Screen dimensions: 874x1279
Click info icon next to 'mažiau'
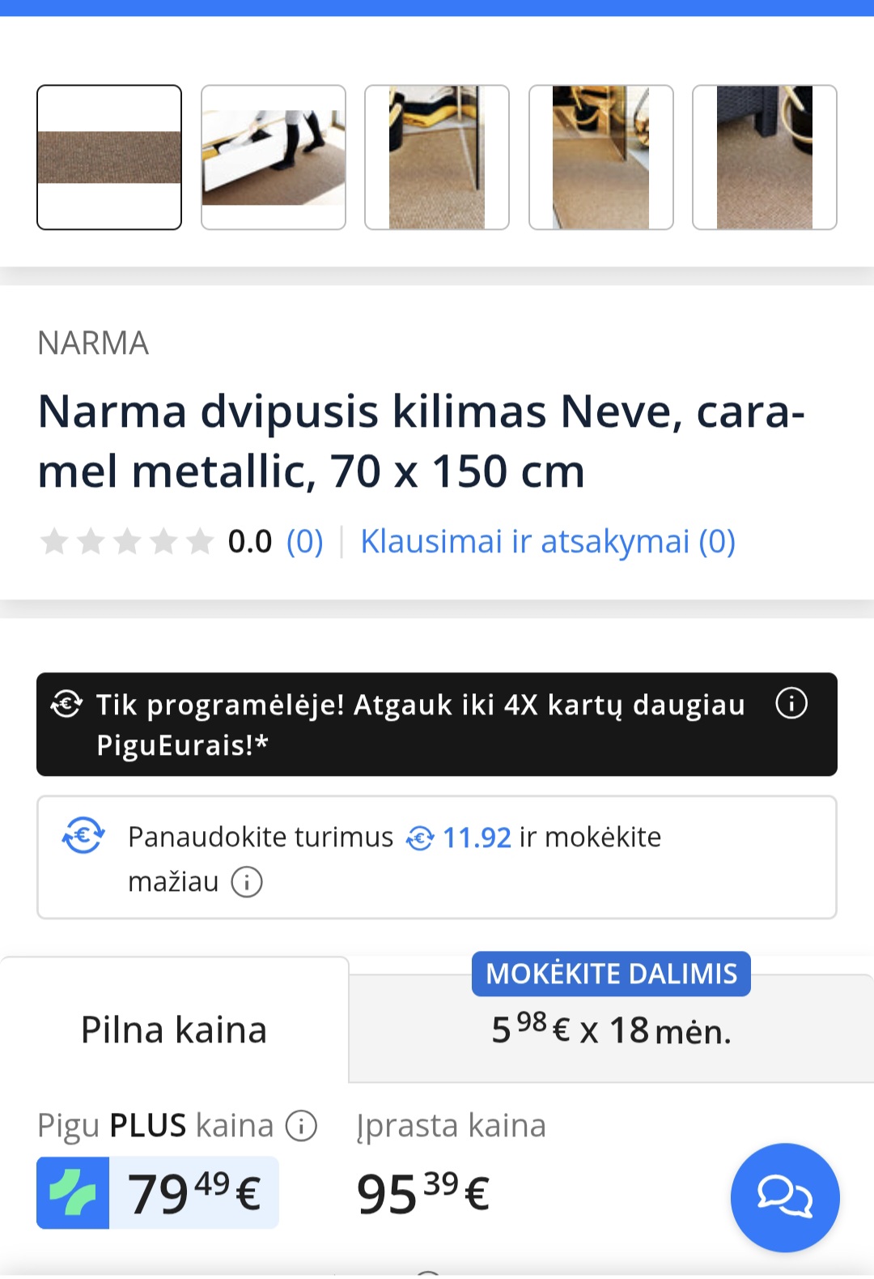tap(247, 881)
